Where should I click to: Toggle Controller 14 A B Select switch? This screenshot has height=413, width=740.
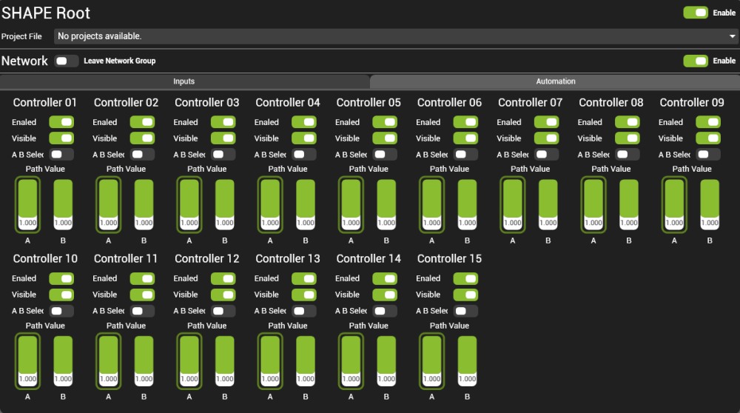pyautogui.click(x=385, y=311)
